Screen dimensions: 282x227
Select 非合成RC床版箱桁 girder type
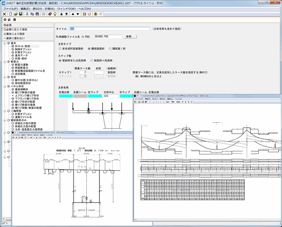(x=60, y=48)
